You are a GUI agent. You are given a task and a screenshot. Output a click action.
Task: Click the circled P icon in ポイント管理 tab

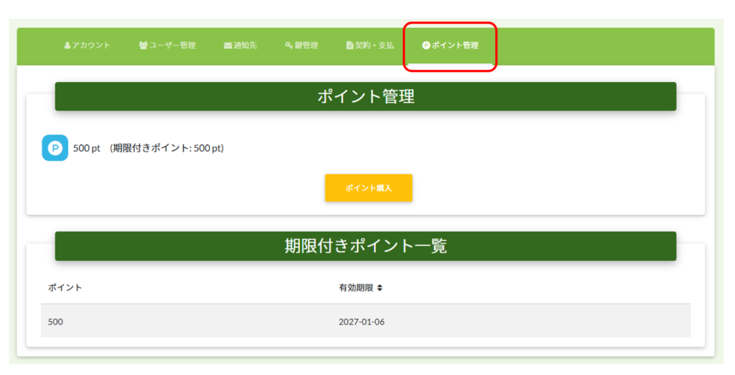pyautogui.click(x=426, y=45)
